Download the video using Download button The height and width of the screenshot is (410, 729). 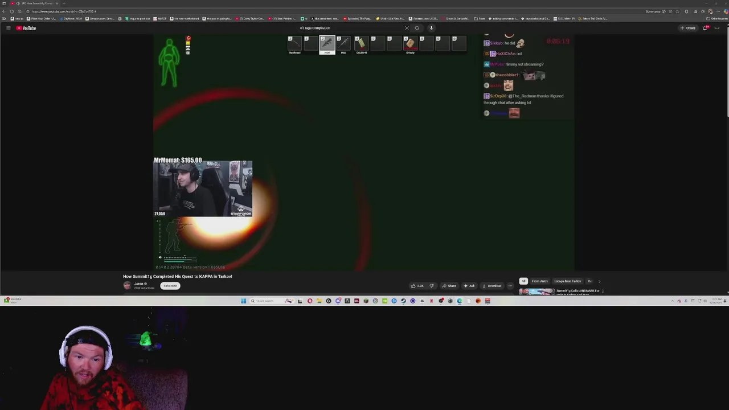[492, 286]
